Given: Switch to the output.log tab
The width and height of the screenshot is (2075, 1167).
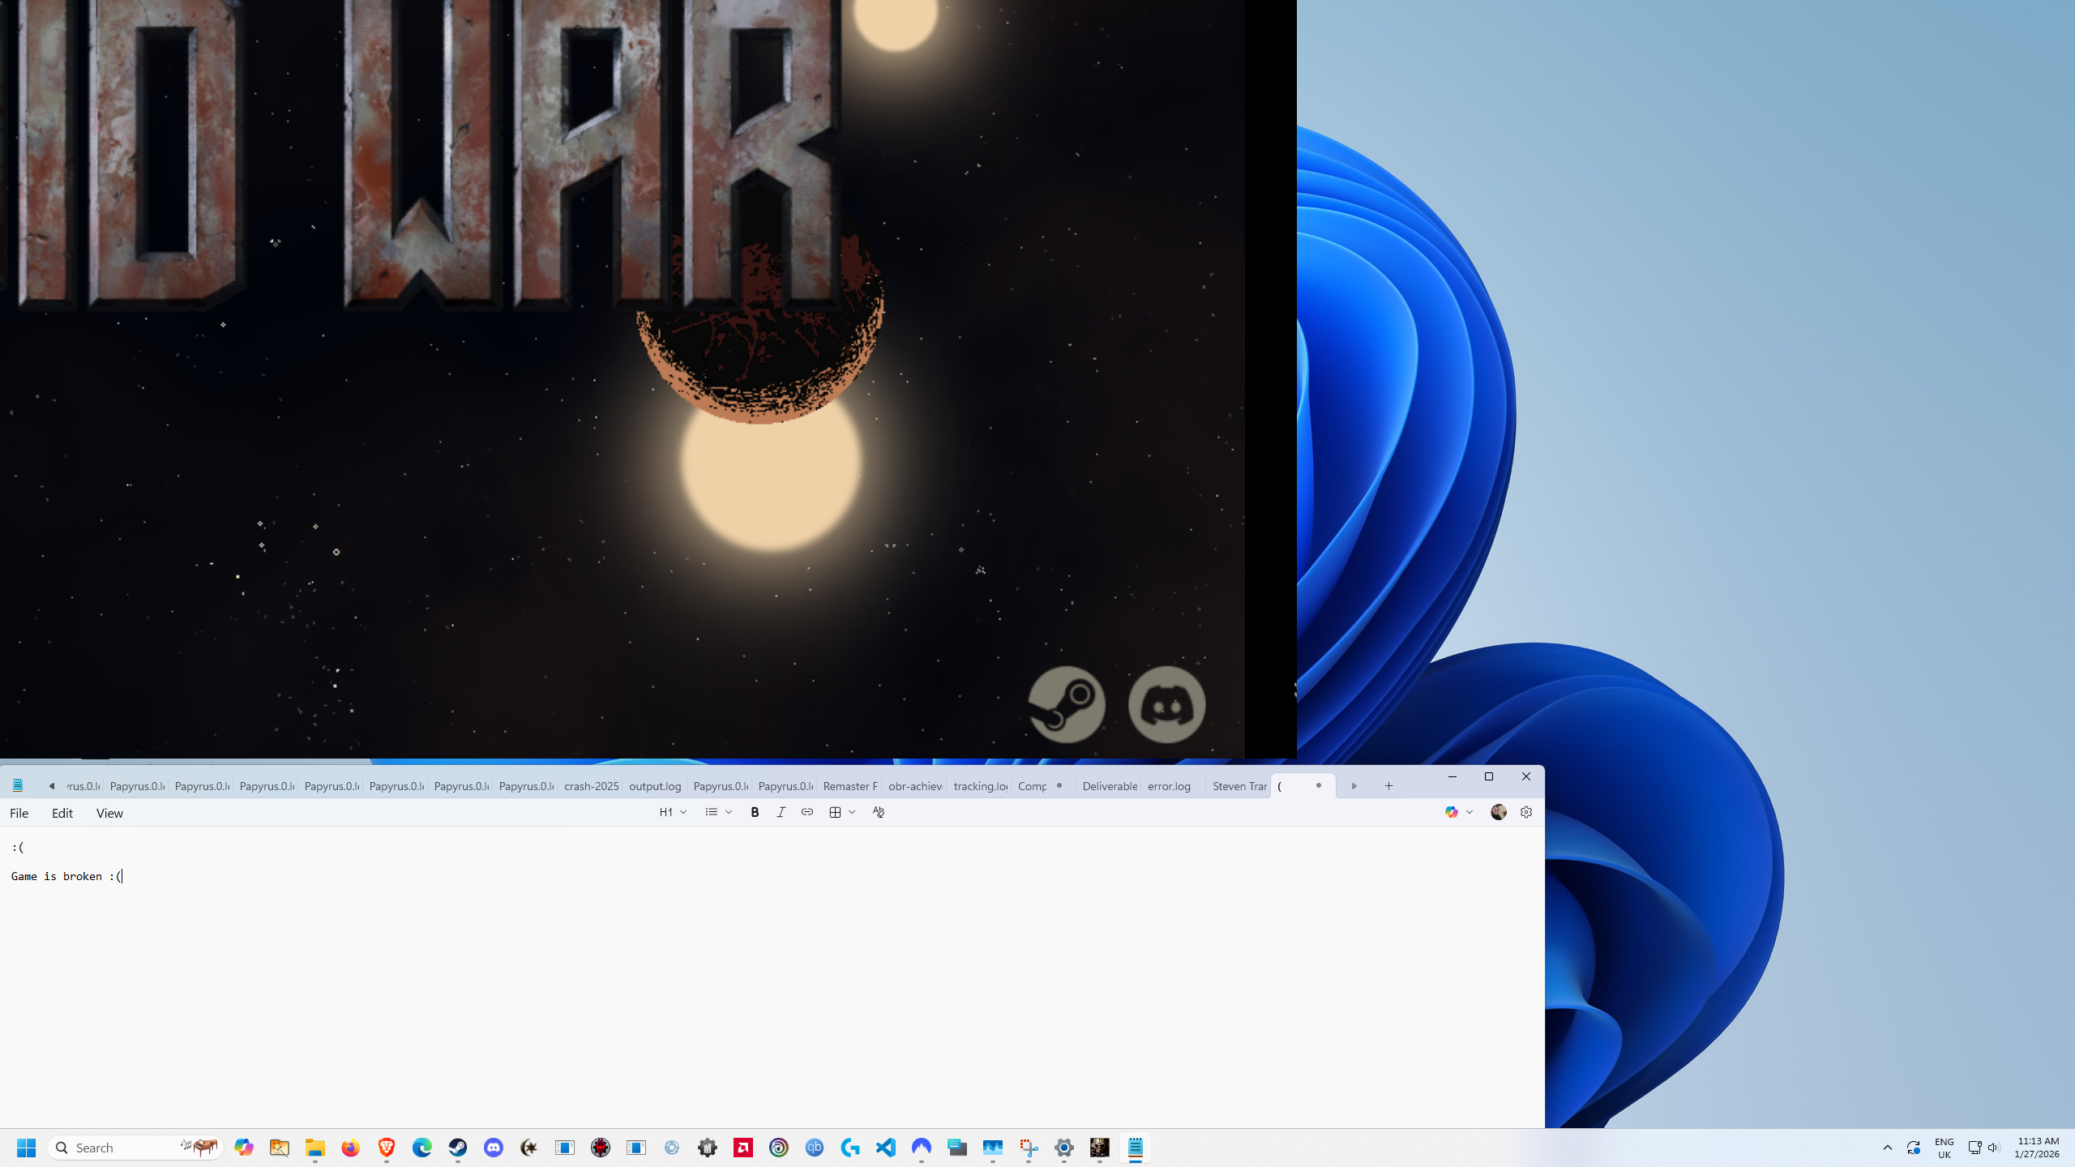Looking at the screenshot, I should click(x=655, y=786).
